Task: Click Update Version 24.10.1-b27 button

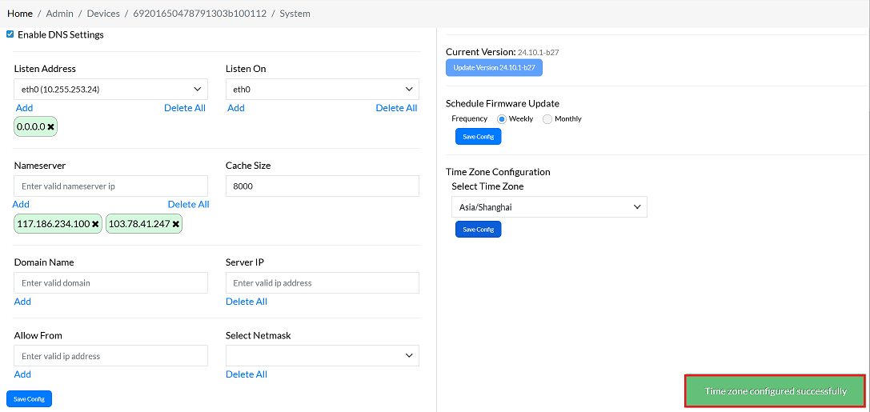Action: 494,68
